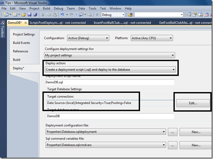
Task: Switch to the InsertFootBallClub.....sql tab
Action: (x=122, y=23)
